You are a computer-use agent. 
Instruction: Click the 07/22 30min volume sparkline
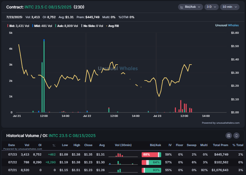coord(123,163)
